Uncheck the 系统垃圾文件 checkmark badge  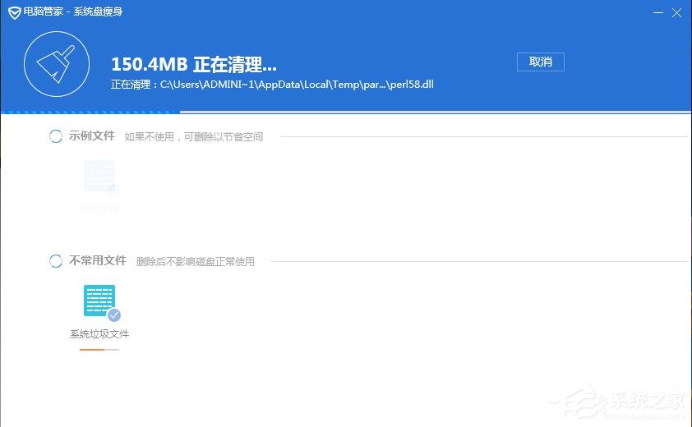[x=114, y=315]
